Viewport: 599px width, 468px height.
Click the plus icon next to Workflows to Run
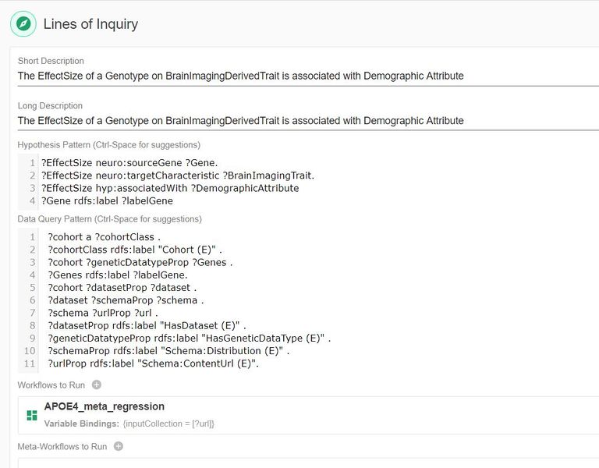(x=97, y=385)
